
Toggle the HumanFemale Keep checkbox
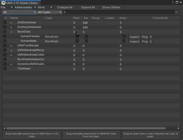pyautogui.click(x=124, y=36)
